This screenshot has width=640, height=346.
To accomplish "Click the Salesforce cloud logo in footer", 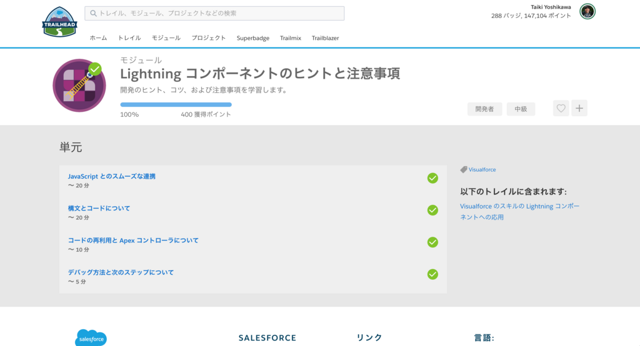I will 91,338.
